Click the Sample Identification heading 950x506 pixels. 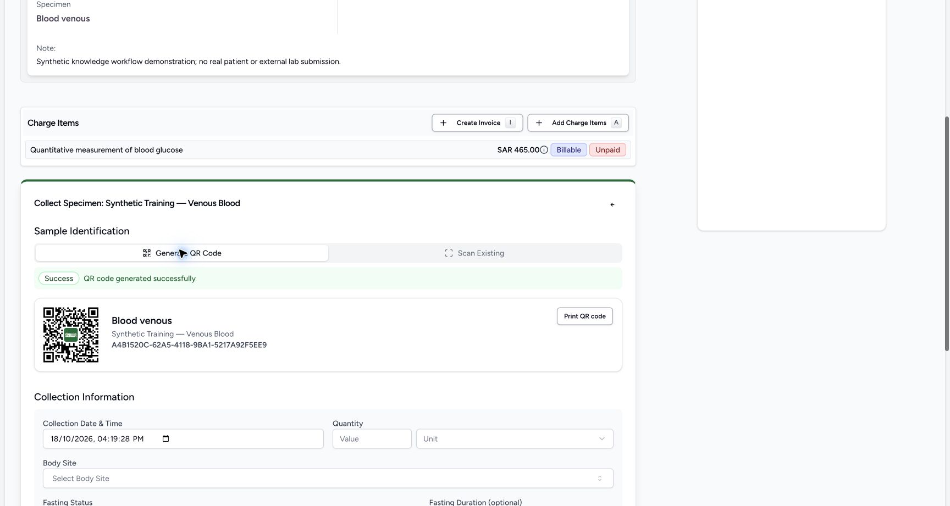[x=82, y=231]
